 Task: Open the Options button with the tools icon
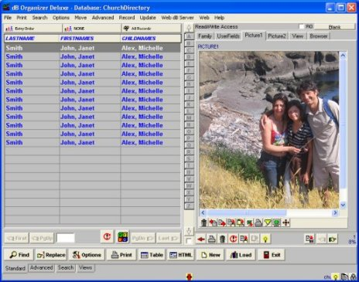pos(87,255)
